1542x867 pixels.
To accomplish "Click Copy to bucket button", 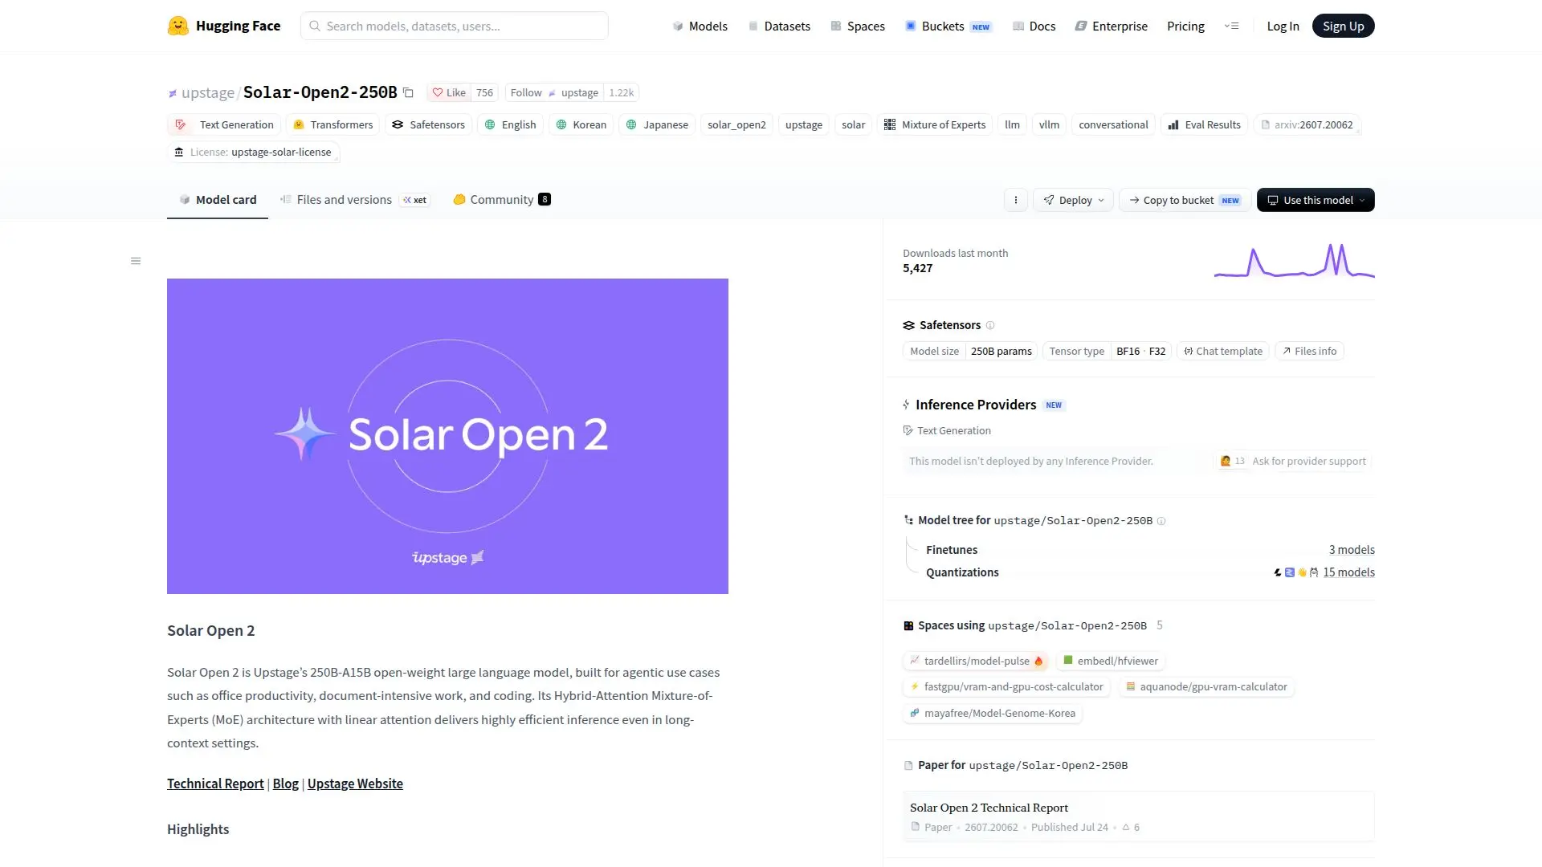I will [x=1185, y=200].
